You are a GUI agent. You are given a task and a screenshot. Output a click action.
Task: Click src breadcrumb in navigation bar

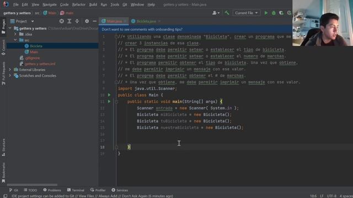point(37,13)
